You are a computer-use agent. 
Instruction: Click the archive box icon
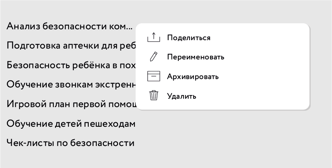(154, 76)
